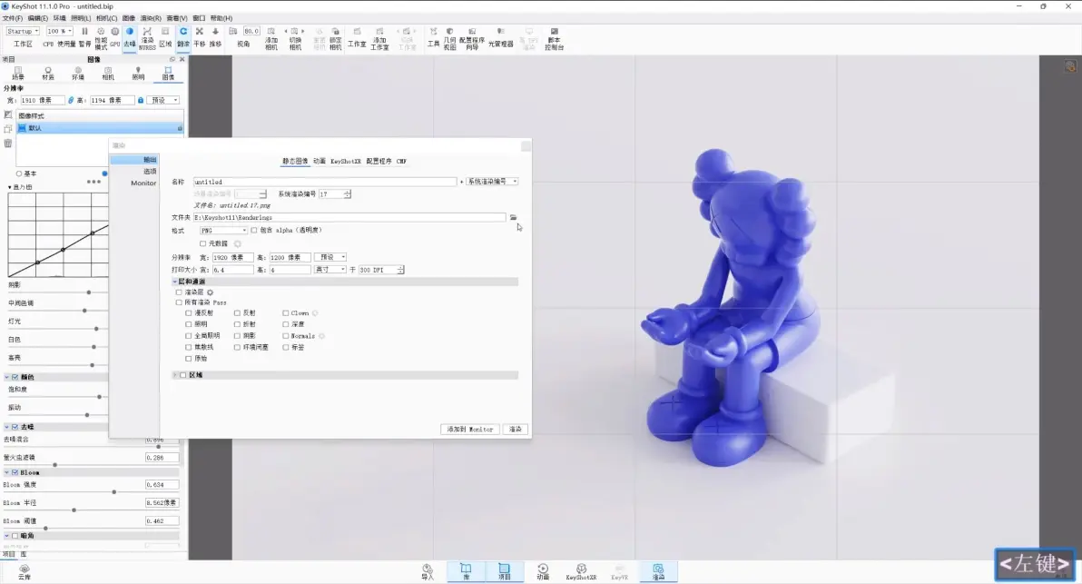Open the 100 % CPU usage dropdown
The width and height of the screenshot is (1082, 584).
tap(59, 31)
